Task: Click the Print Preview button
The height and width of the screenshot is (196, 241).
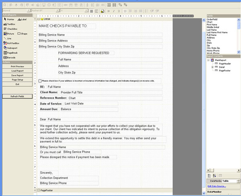Action: point(17,66)
